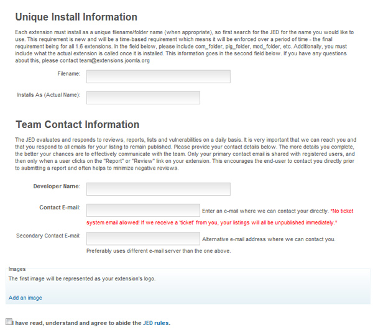Click the 'Filename:' label
This screenshot has width=373, height=330.
click(x=69, y=74)
